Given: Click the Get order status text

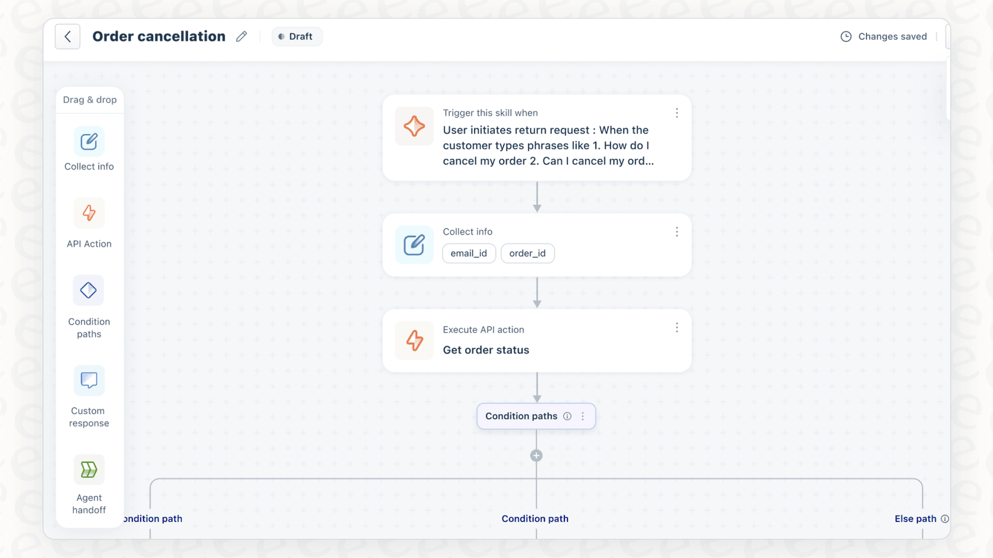Looking at the screenshot, I should [x=486, y=350].
